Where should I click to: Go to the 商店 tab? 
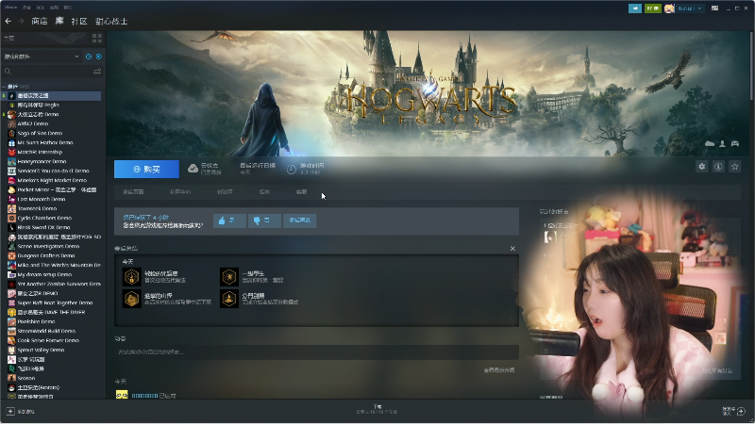click(40, 21)
